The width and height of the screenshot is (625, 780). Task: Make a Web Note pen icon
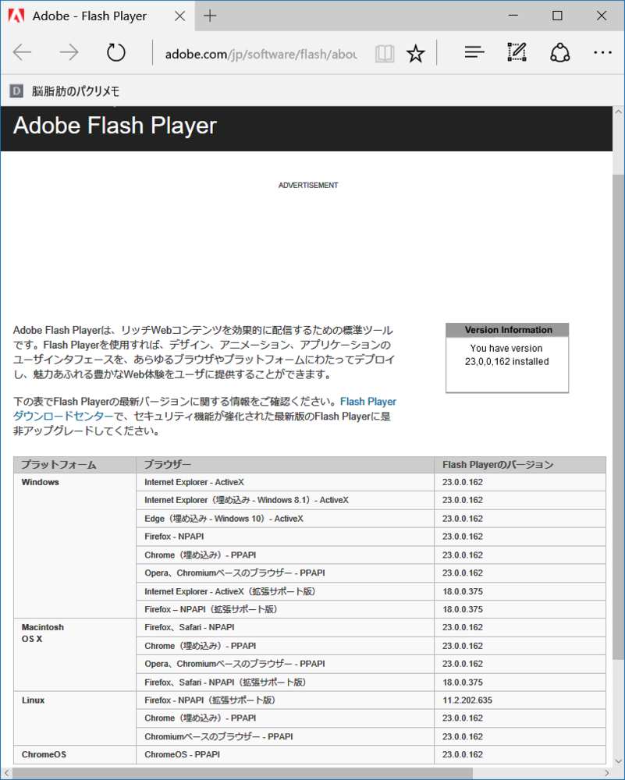517,52
